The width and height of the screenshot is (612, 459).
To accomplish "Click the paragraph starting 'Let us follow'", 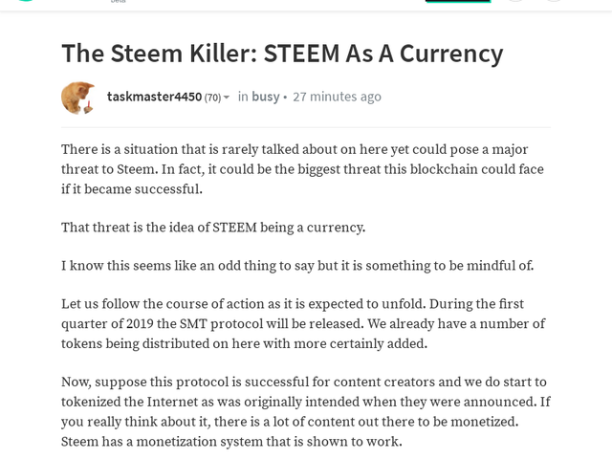I will 302,323.
